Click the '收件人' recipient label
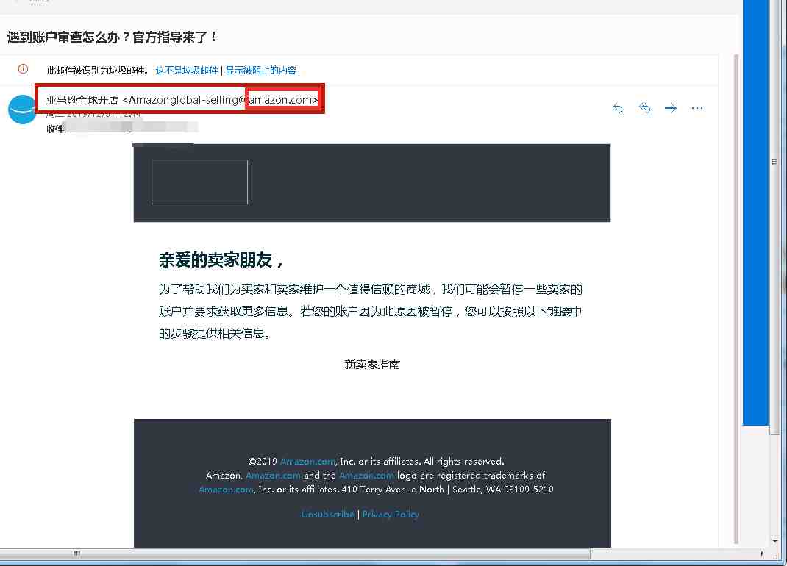787x566 pixels. tap(56, 129)
